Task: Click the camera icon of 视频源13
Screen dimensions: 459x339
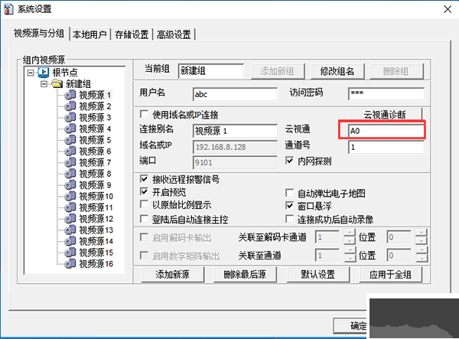Action: point(70,230)
